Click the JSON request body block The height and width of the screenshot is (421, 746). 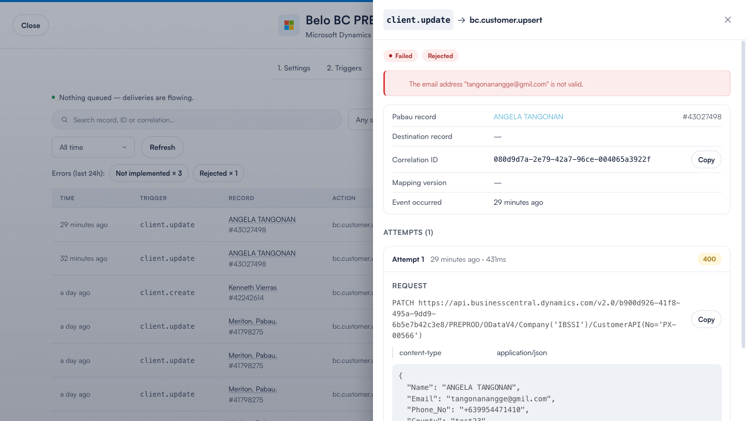point(557,392)
